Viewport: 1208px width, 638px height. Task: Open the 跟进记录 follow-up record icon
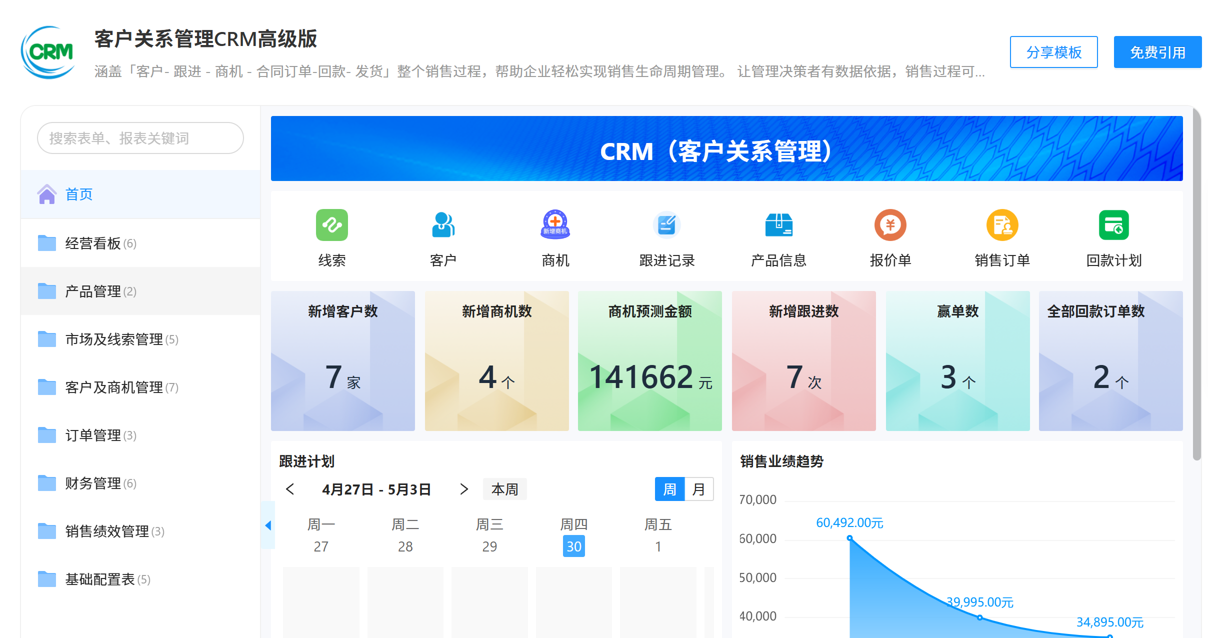tap(667, 225)
